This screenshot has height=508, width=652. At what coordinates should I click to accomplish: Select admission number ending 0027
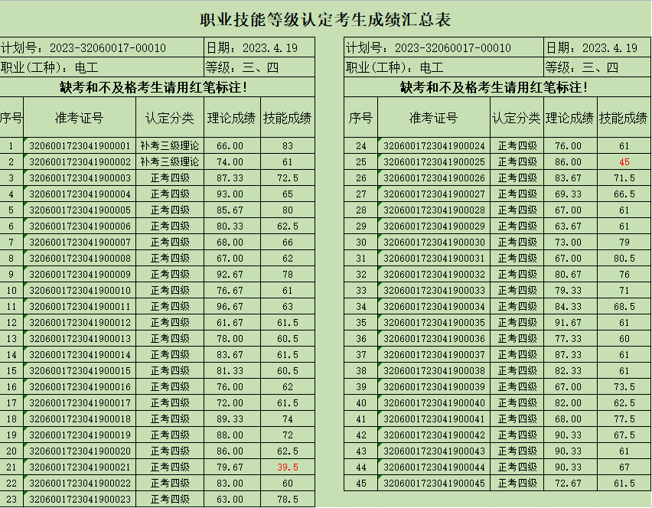[x=434, y=194]
